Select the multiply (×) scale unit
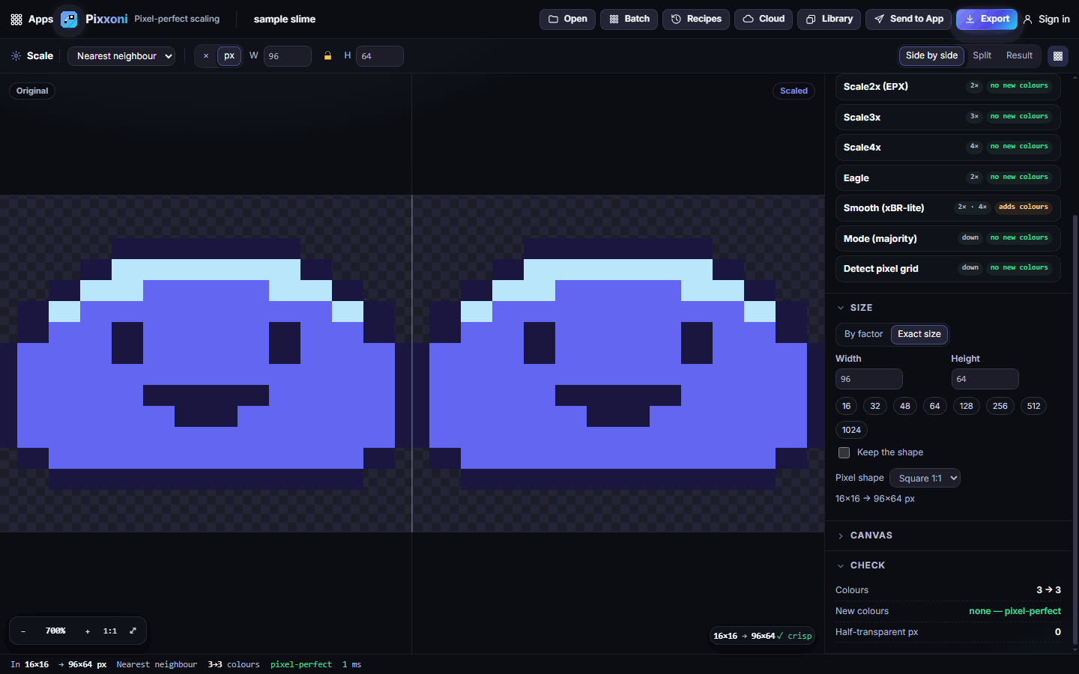Screen dimensions: 1079x674 tap(206, 56)
